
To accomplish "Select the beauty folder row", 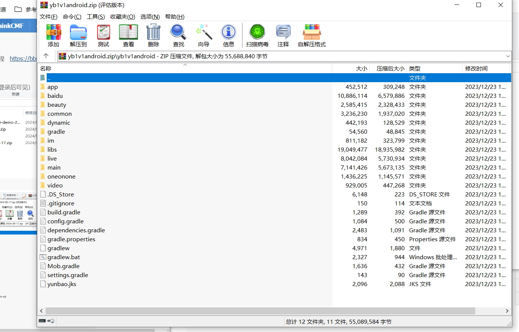I will point(275,105).
